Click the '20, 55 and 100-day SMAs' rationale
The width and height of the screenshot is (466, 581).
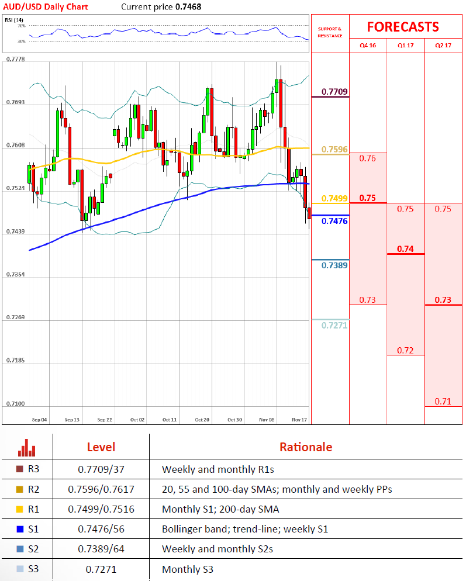[277, 489]
